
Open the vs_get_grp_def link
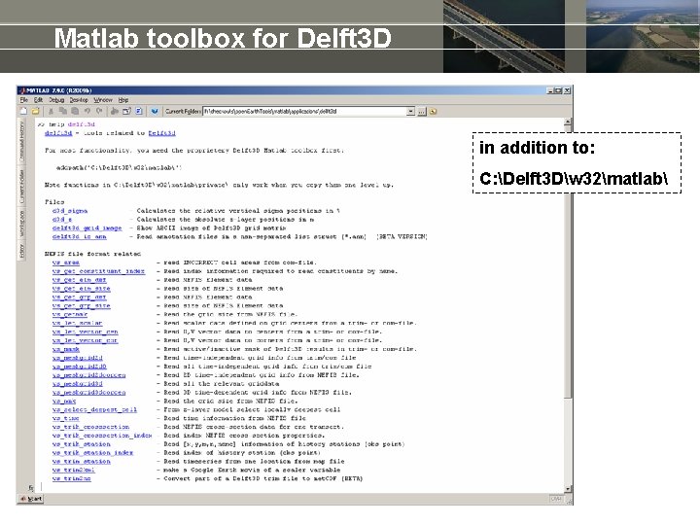click(x=79, y=297)
